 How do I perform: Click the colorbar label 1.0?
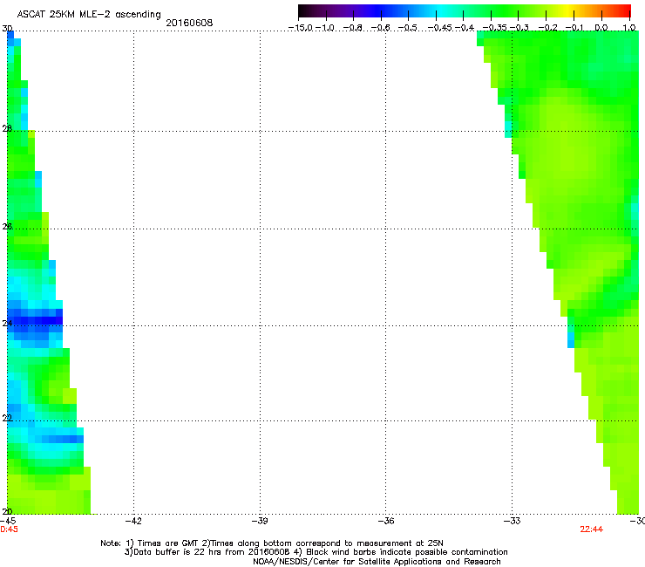(629, 28)
